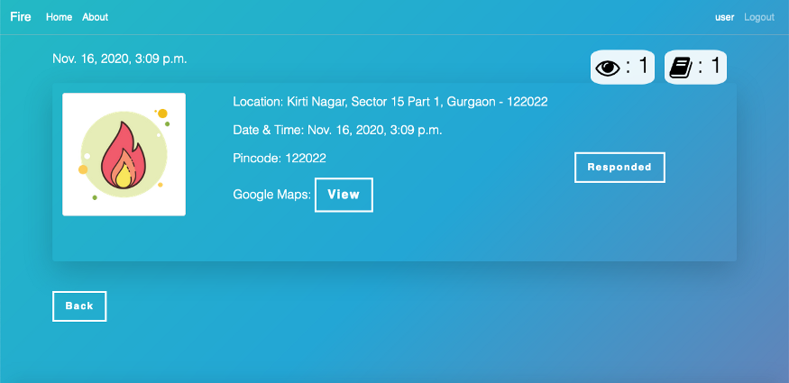Click the book reports counter badge
The height and width of the screenshot is (383, 789).
(x=695, y=67)
